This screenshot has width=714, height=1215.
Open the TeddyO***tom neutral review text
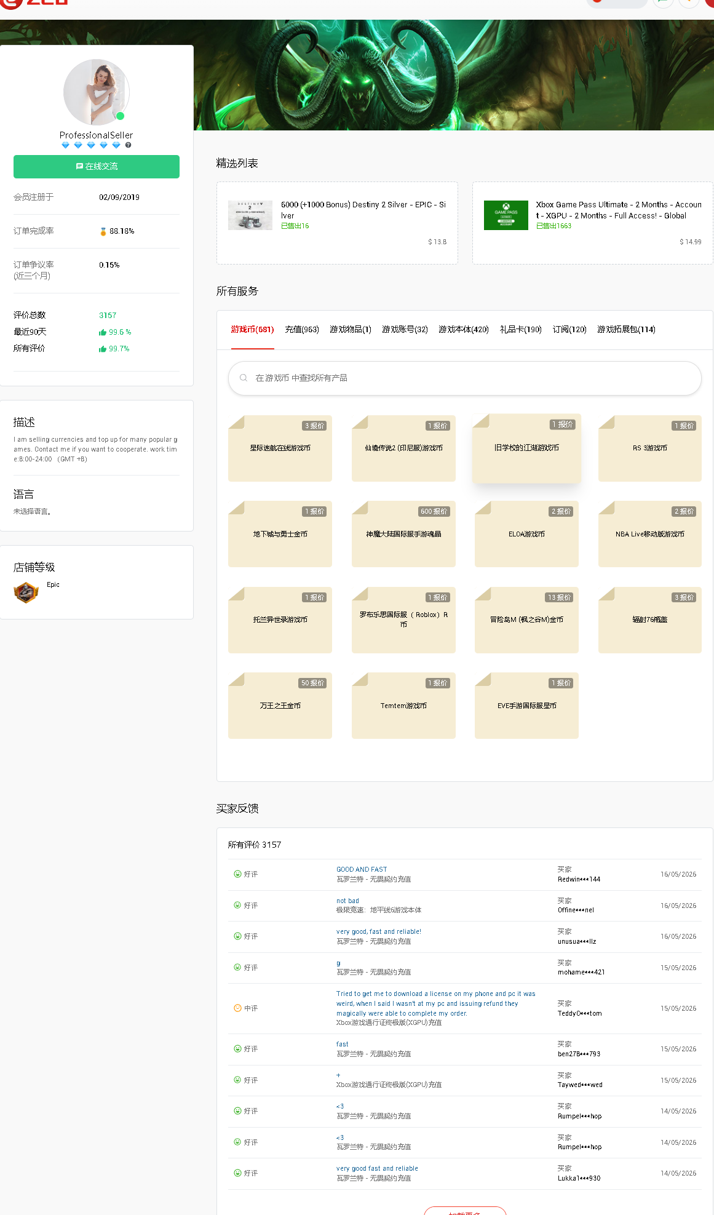435,1003
